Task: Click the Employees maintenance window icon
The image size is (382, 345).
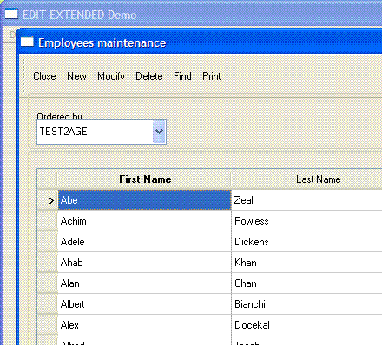Action: pos(27,42)
